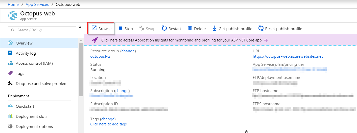Click the Browse toolbar label
The width and height of the screenshot is (357, 133).
click(105, 29)
